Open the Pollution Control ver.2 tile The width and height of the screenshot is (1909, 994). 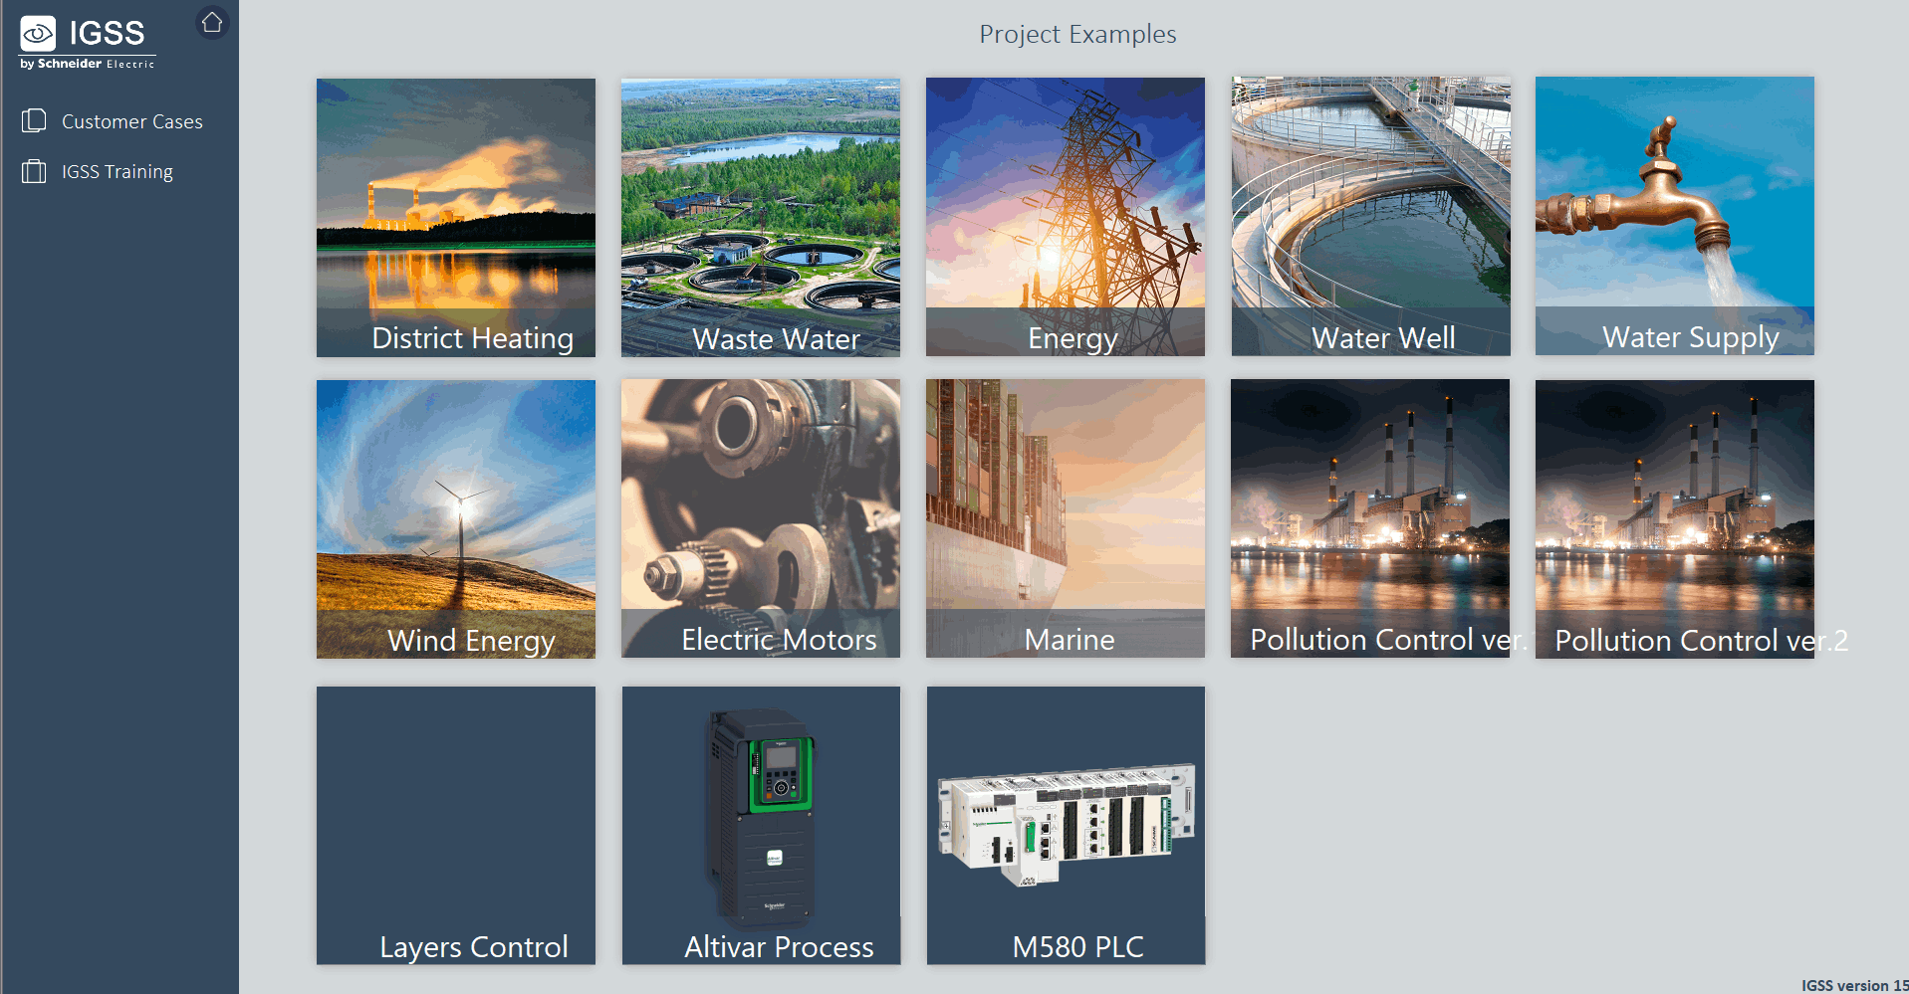(1674, 518)
